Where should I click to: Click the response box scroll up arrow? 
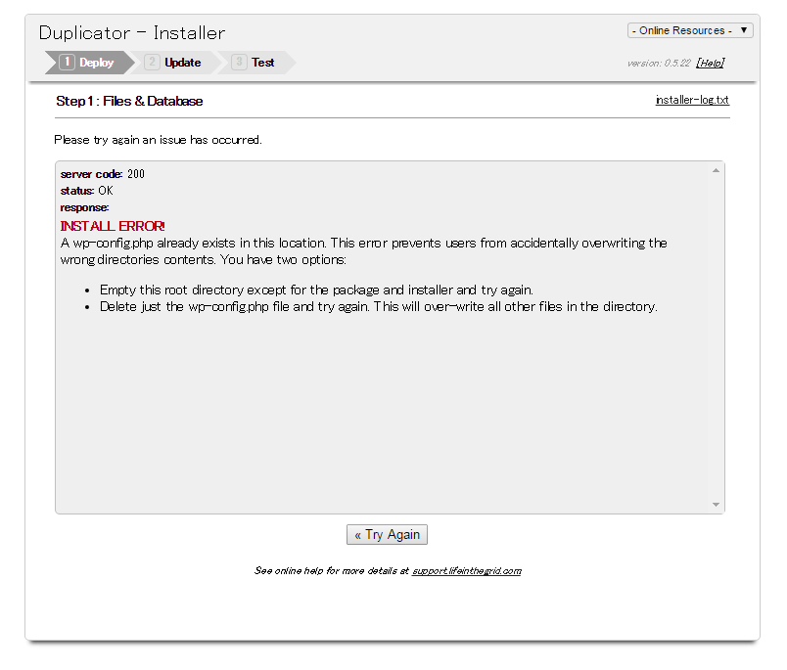[716, 171]
